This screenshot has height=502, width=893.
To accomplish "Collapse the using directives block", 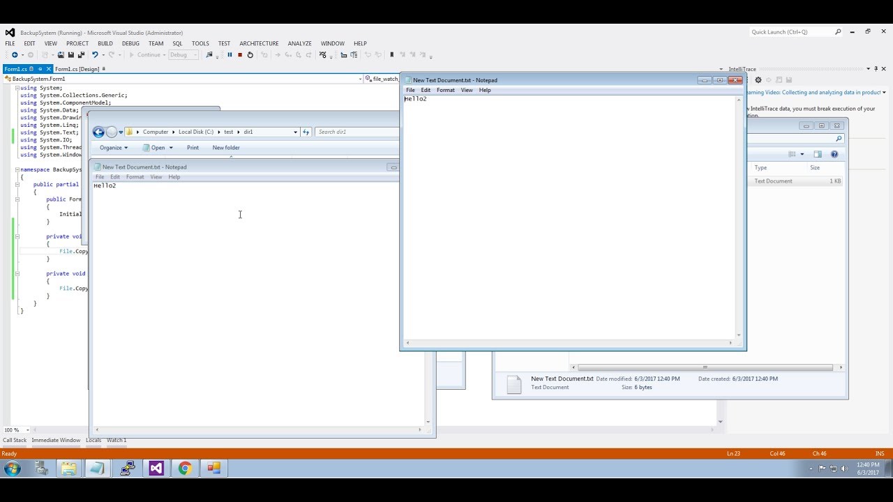I will coord(17,88).
